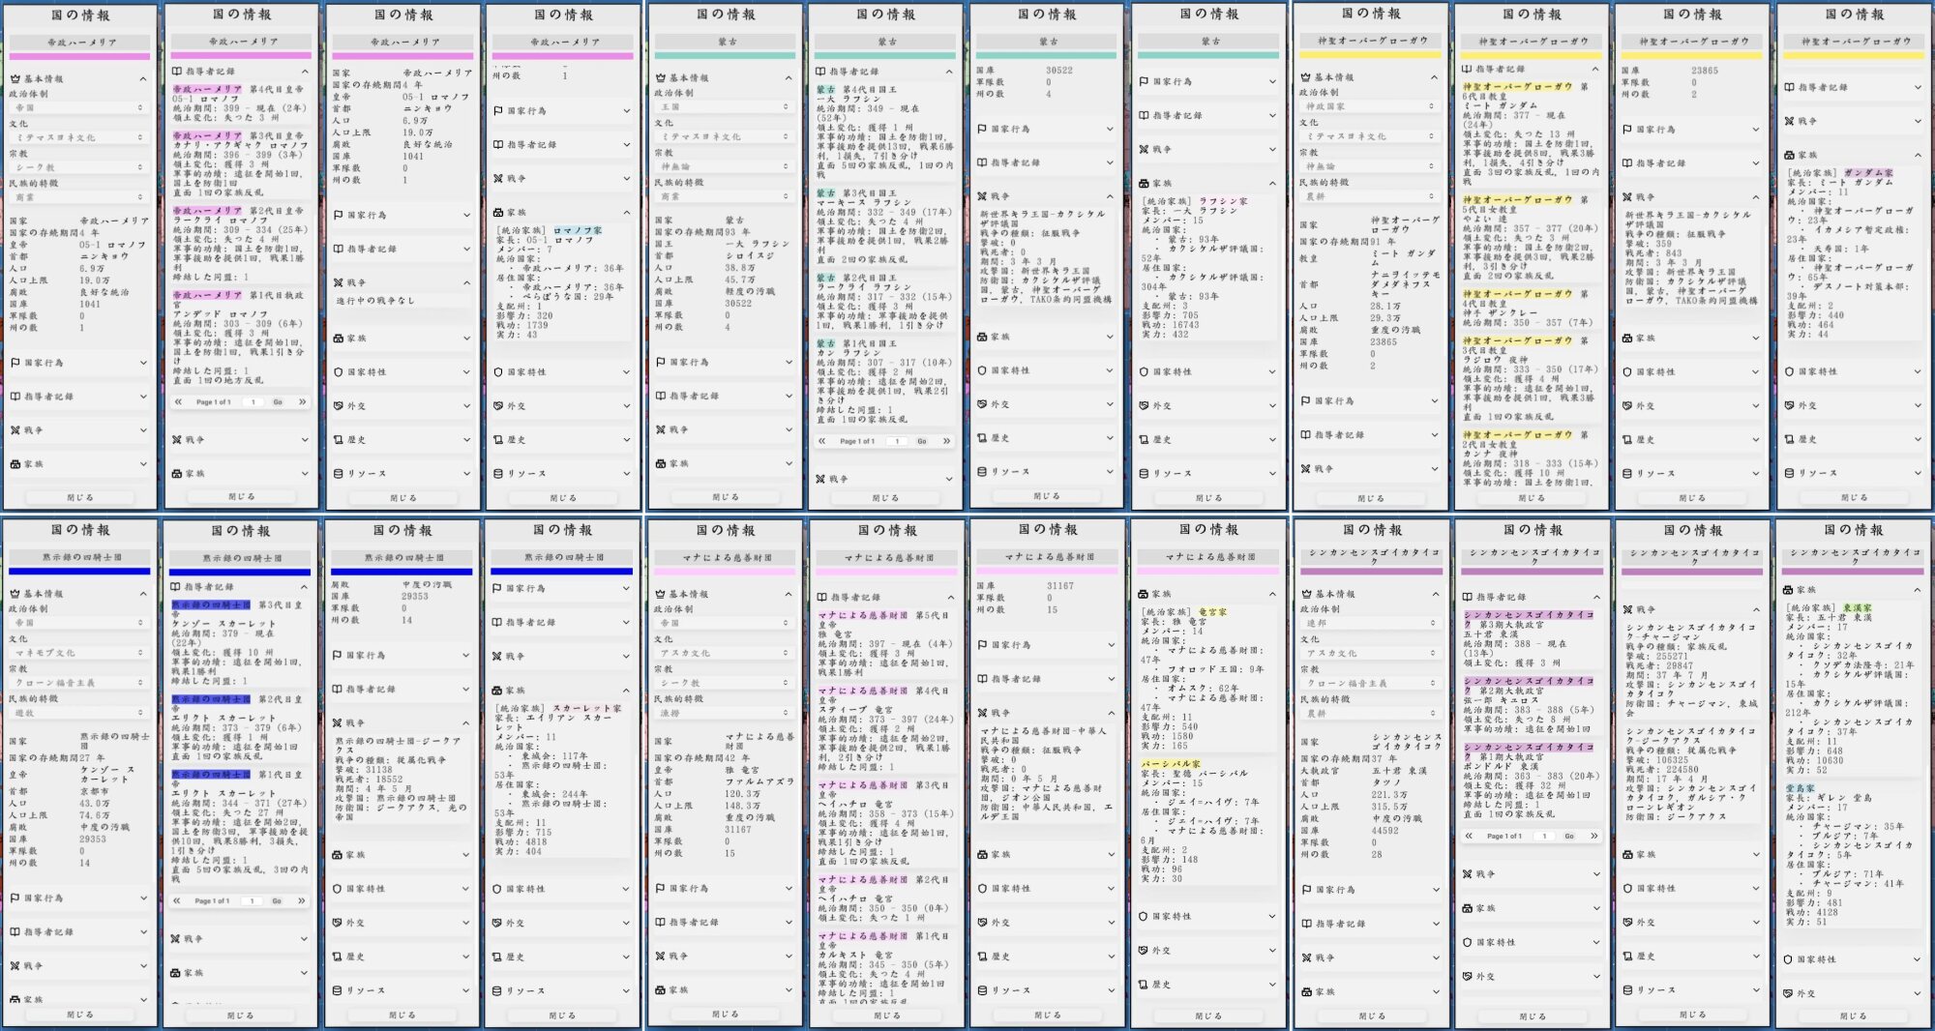Click 歴史 scroll icon in 帝政ハーメリア ロマノフ家 panel

pyautogui.click(x=498, y=439)
